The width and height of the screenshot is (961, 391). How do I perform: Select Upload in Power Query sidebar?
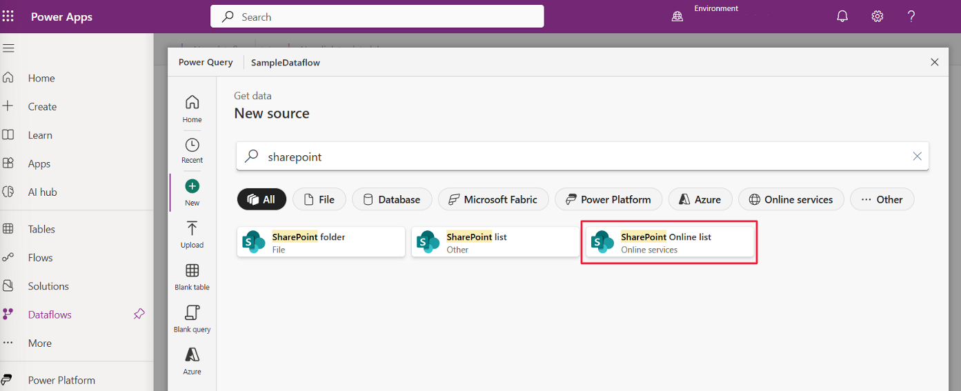pyautogui.click(x=192, y=235)
